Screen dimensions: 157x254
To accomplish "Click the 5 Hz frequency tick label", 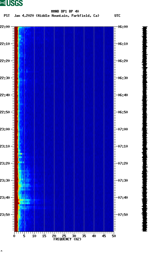I will point(24,236).
